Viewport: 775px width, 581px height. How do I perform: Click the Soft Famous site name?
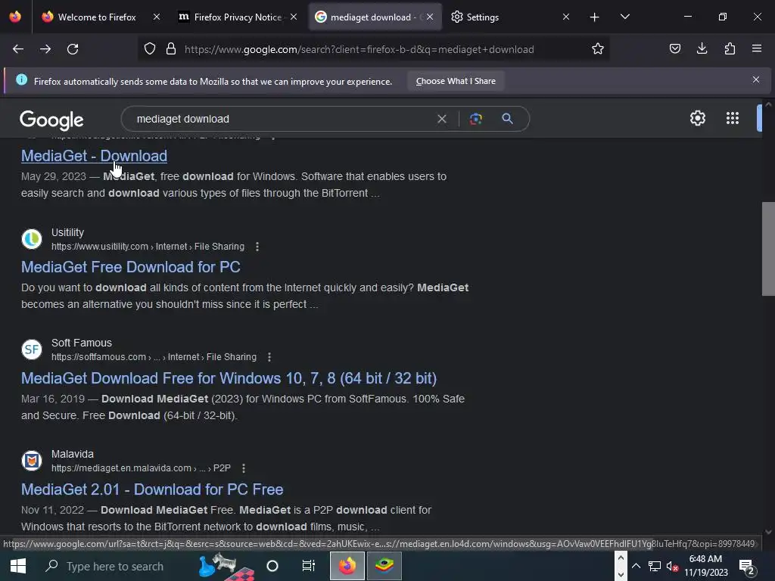pos(82,343)
